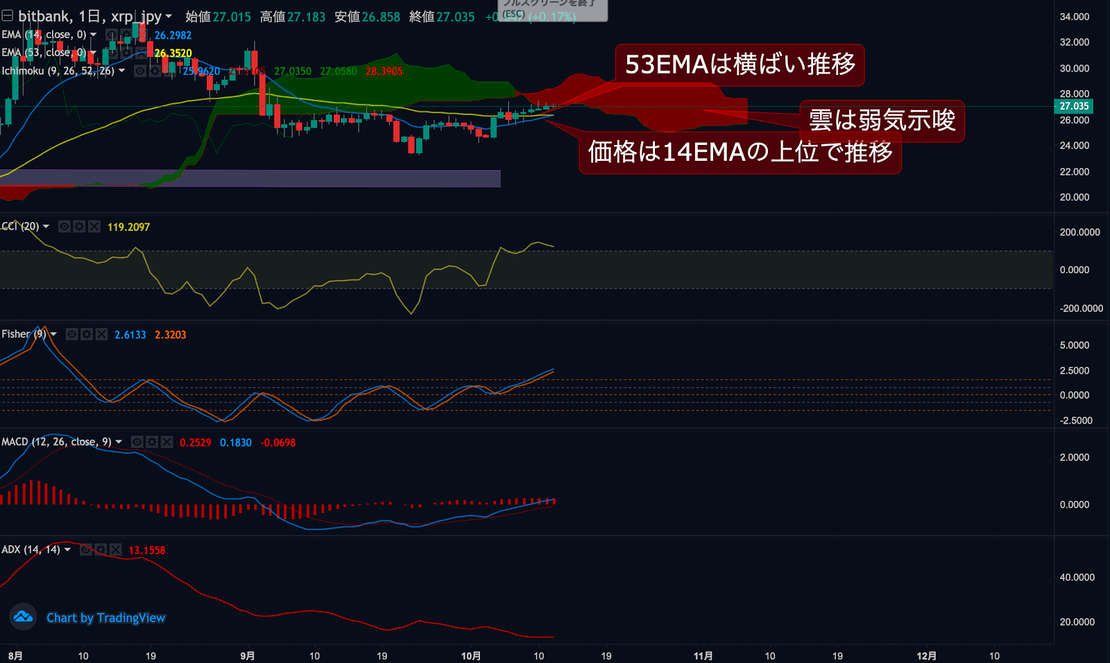Remove the Fisher indicator

[x=102, y=334]
